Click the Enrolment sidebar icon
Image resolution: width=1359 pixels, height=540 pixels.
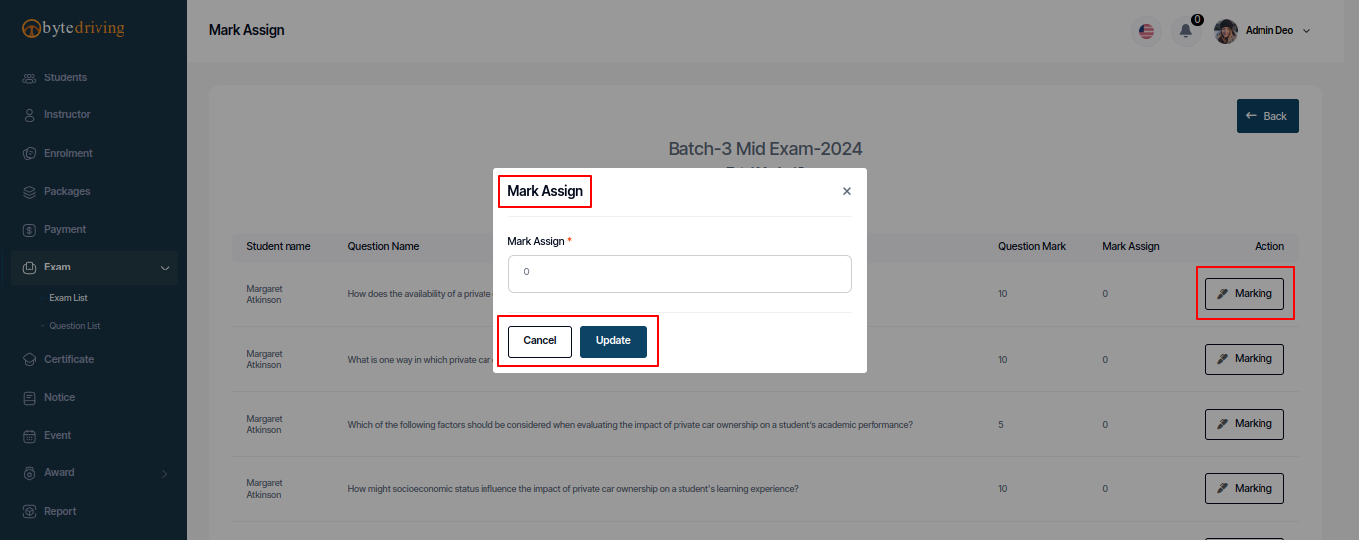[x=29, y=153]
